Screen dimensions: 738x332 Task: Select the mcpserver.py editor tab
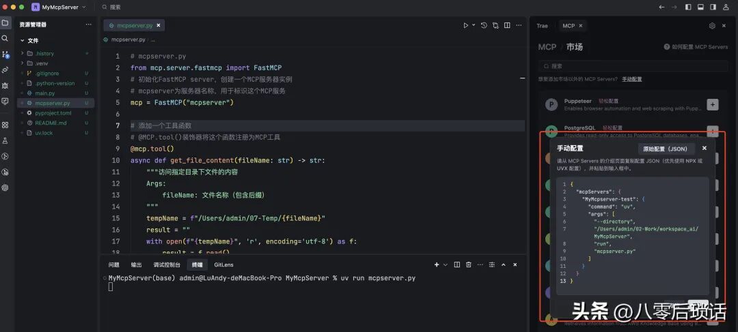[134, 25]
